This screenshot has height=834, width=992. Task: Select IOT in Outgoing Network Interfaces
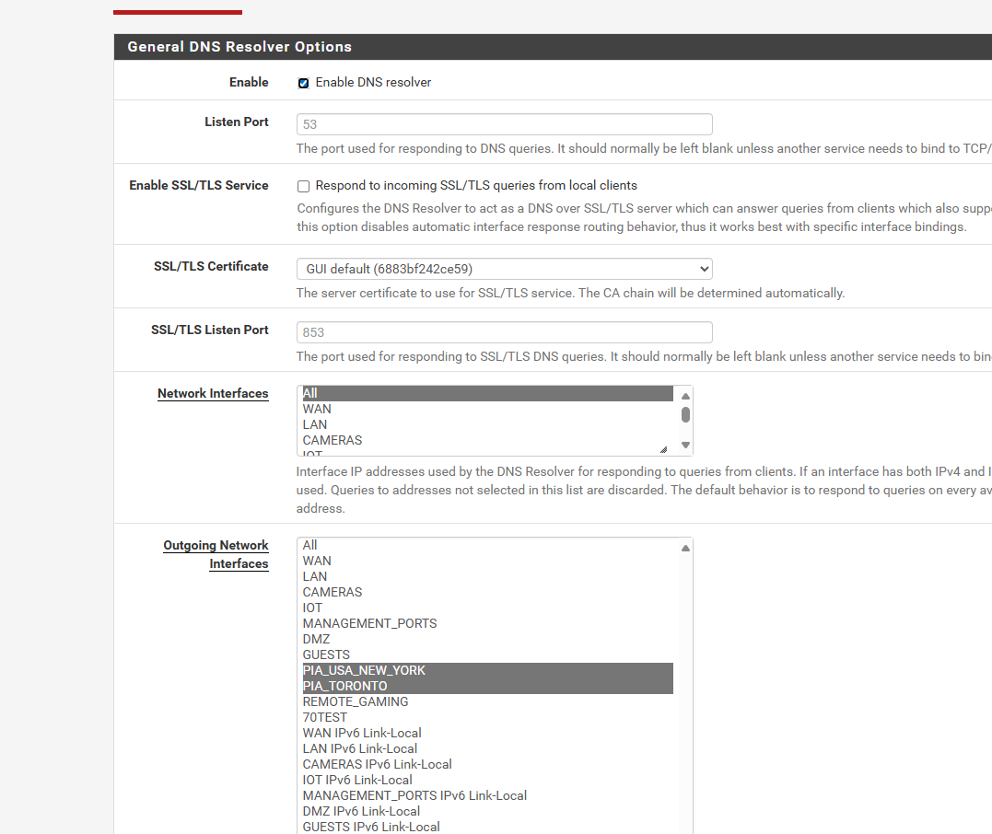pos(488,608)
